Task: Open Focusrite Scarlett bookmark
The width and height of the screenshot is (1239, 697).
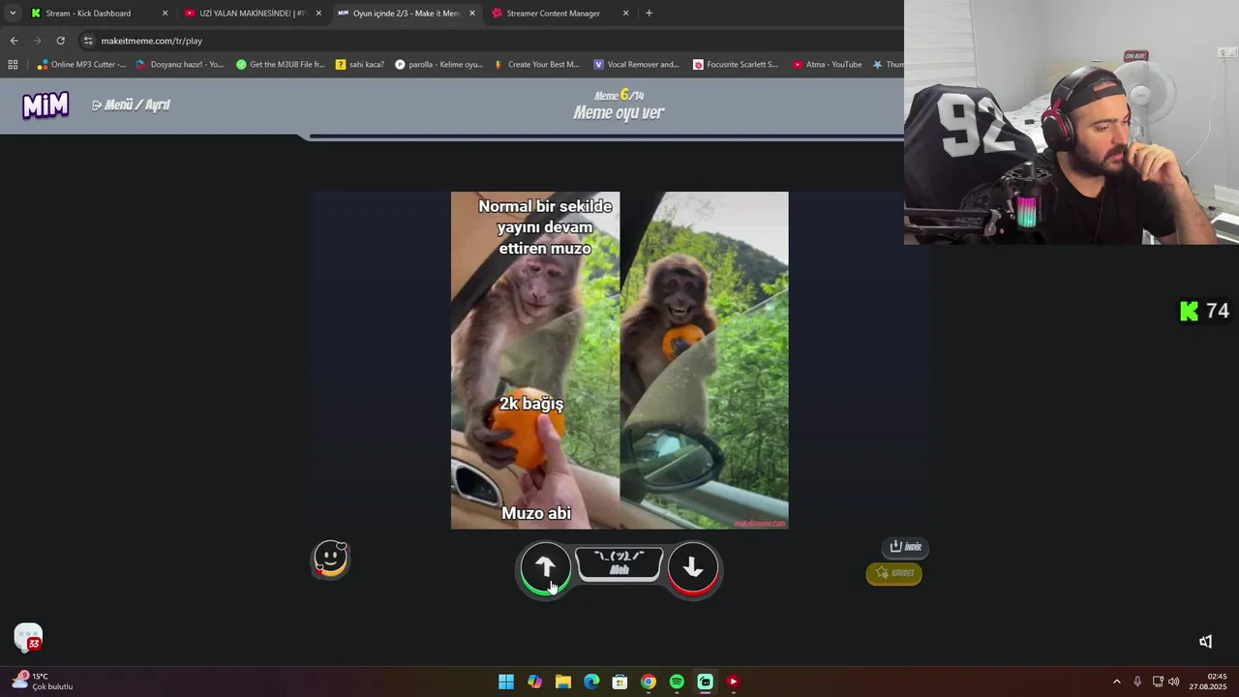Action: tap(736, 65)
